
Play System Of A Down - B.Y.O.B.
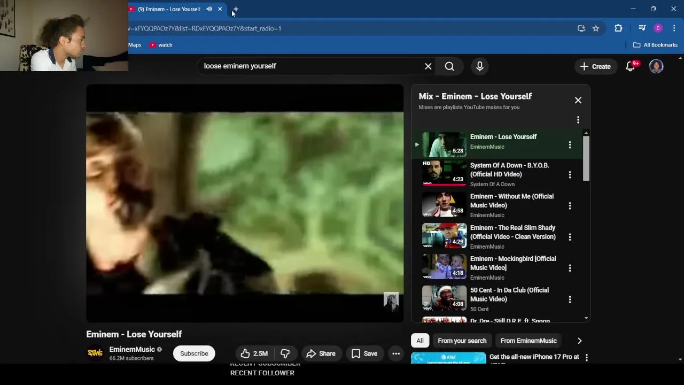tap(497, 174)
